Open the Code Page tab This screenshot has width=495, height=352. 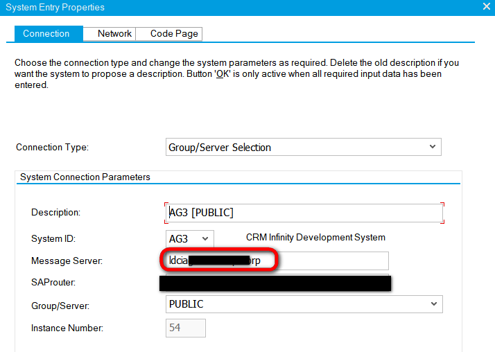[x=169, y=34]
